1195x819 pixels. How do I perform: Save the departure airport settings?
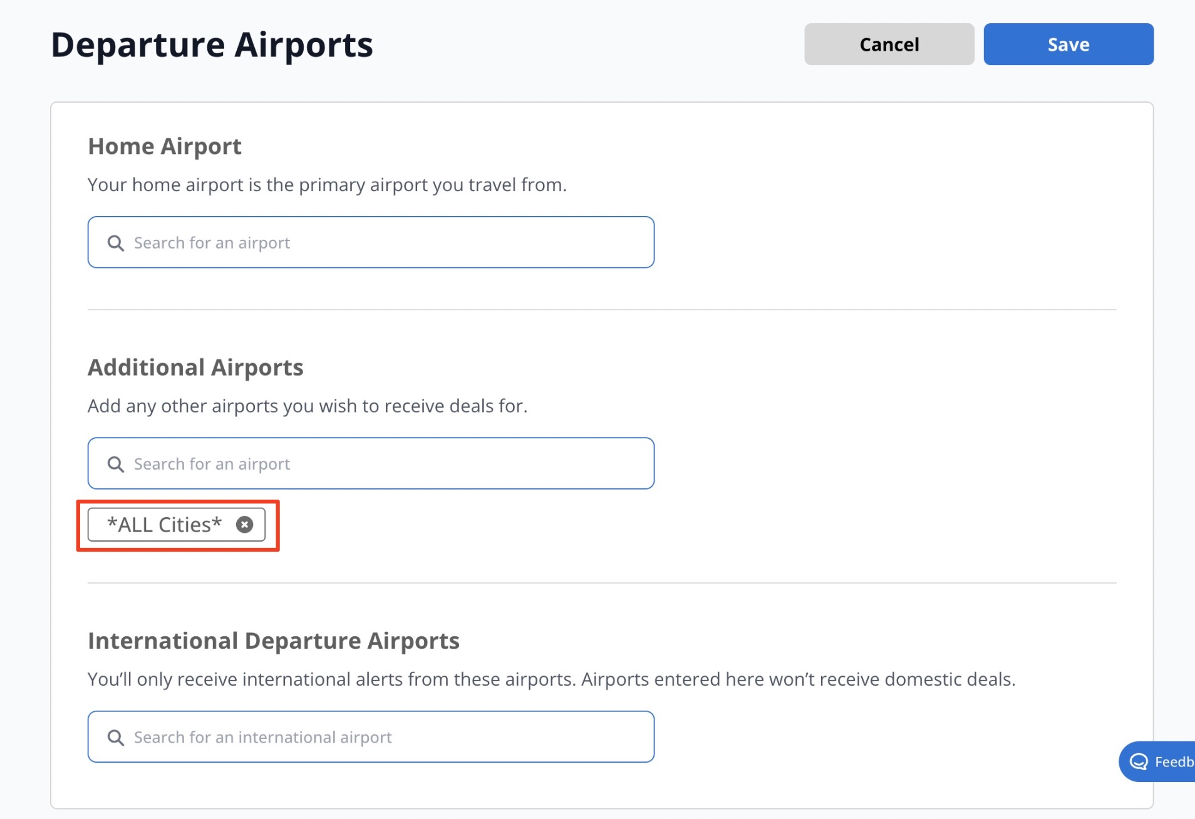pos(1068,44)
